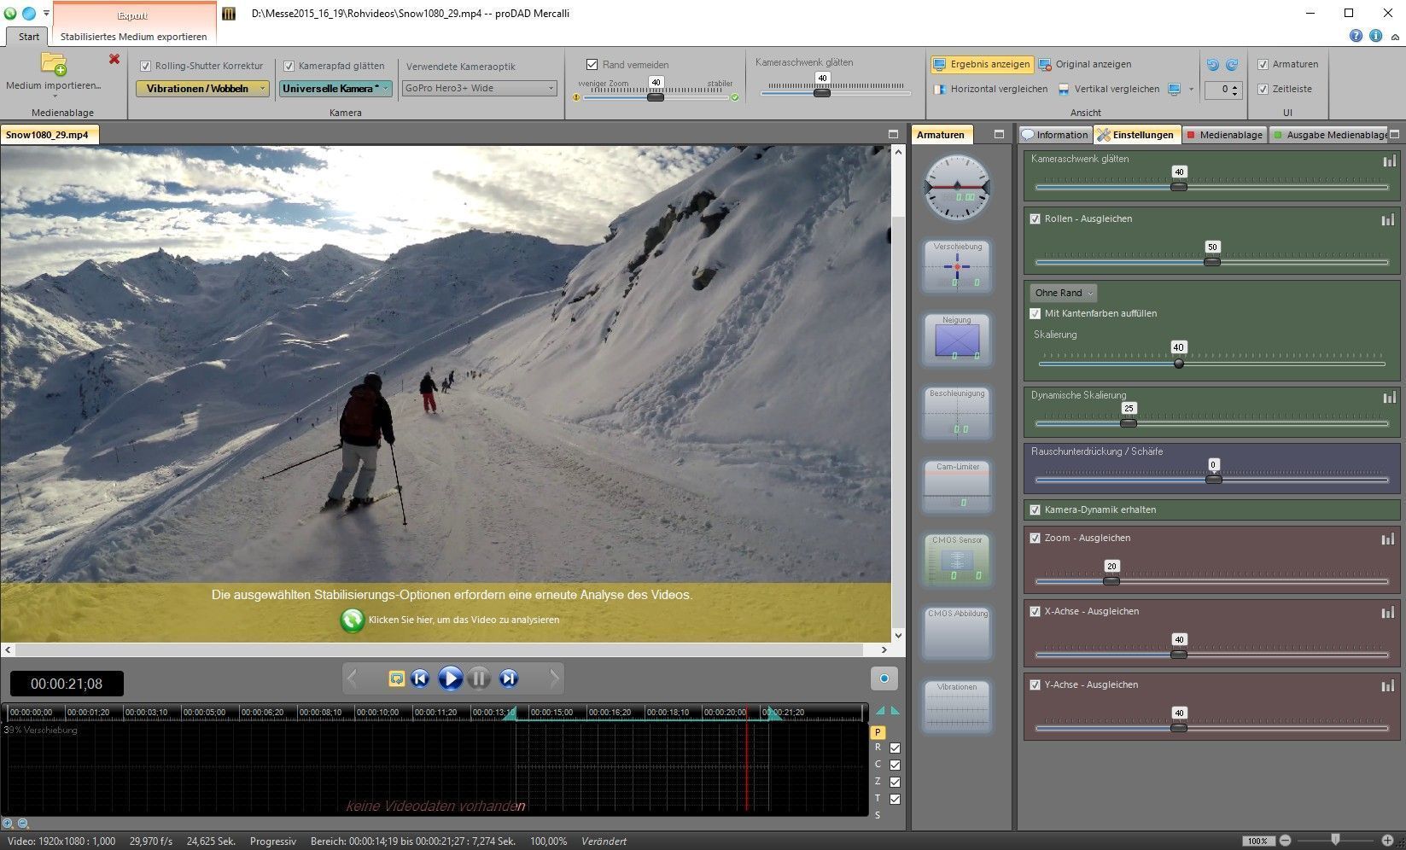
Task: Click Horizontal vergleichen button
Action: pyautogui.click(x=990, y=89)
